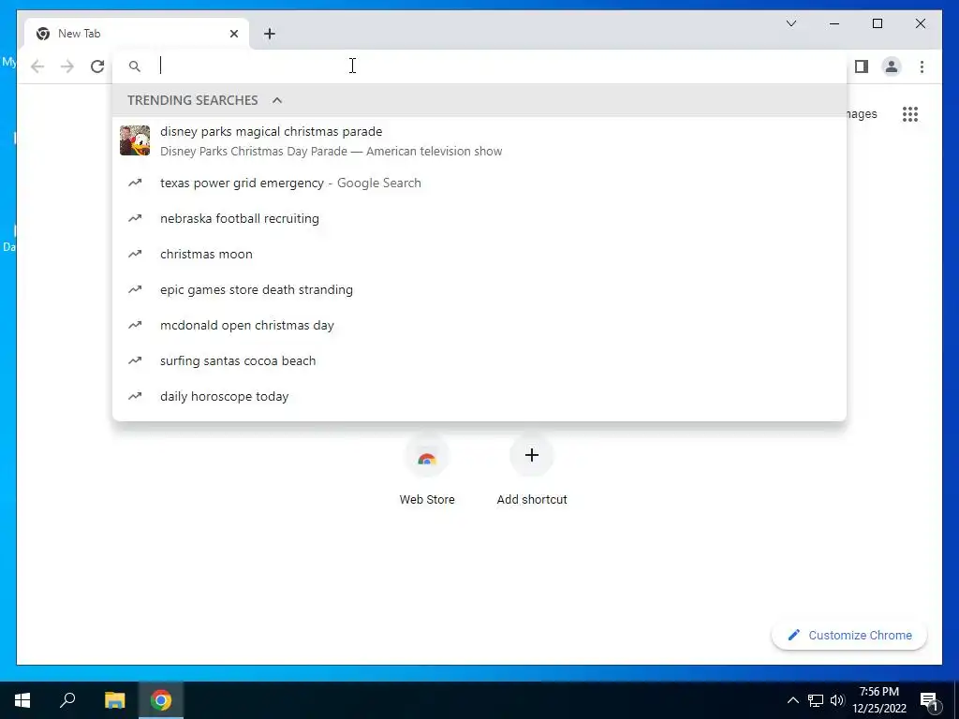This screenshot has width=959, height=719.
Task: Open the profile avatar menu
Action: coord(892,66)
